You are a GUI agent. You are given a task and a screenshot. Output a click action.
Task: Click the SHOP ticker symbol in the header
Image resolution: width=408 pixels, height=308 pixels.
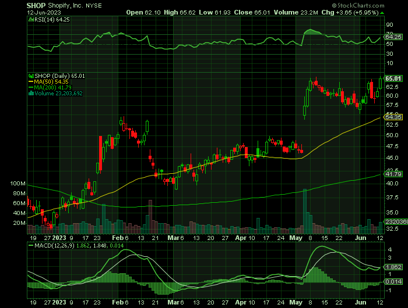coord(36,5)
